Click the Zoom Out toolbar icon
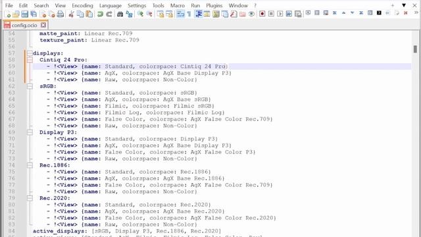421x237 pixels. coord(149,14)
